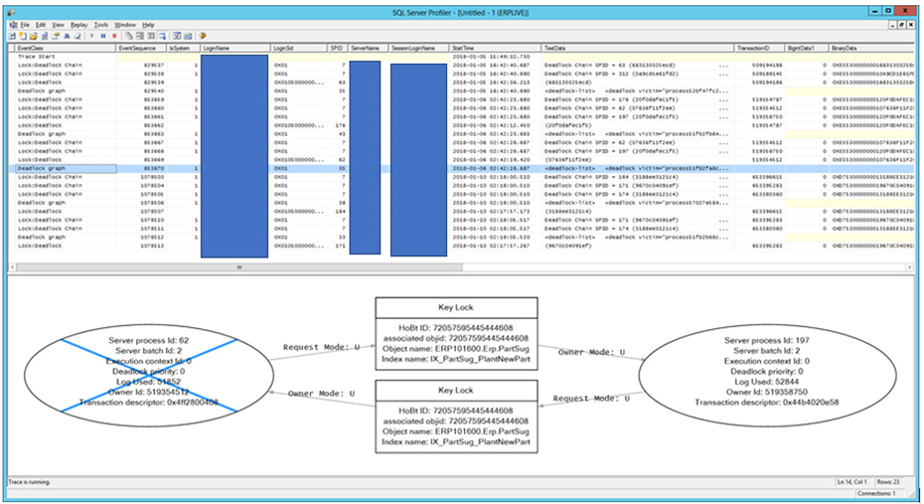
Task: Click the ServerName column header
Action: point(369,48)
